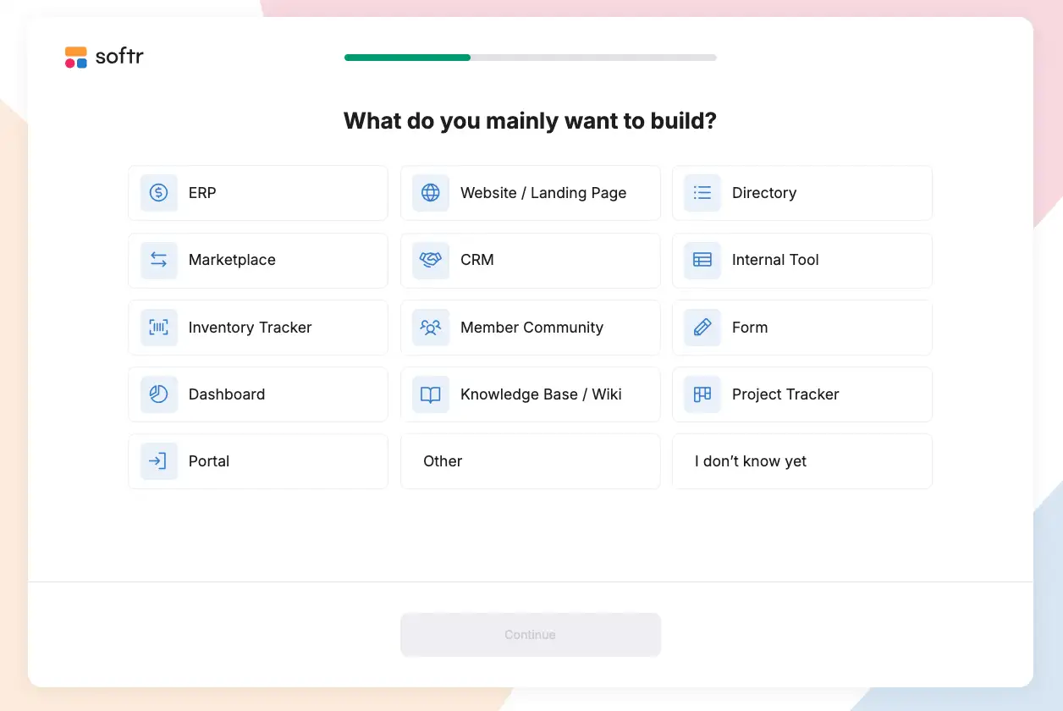
Task: Choose the Form label
Action: tap(750, 328)
